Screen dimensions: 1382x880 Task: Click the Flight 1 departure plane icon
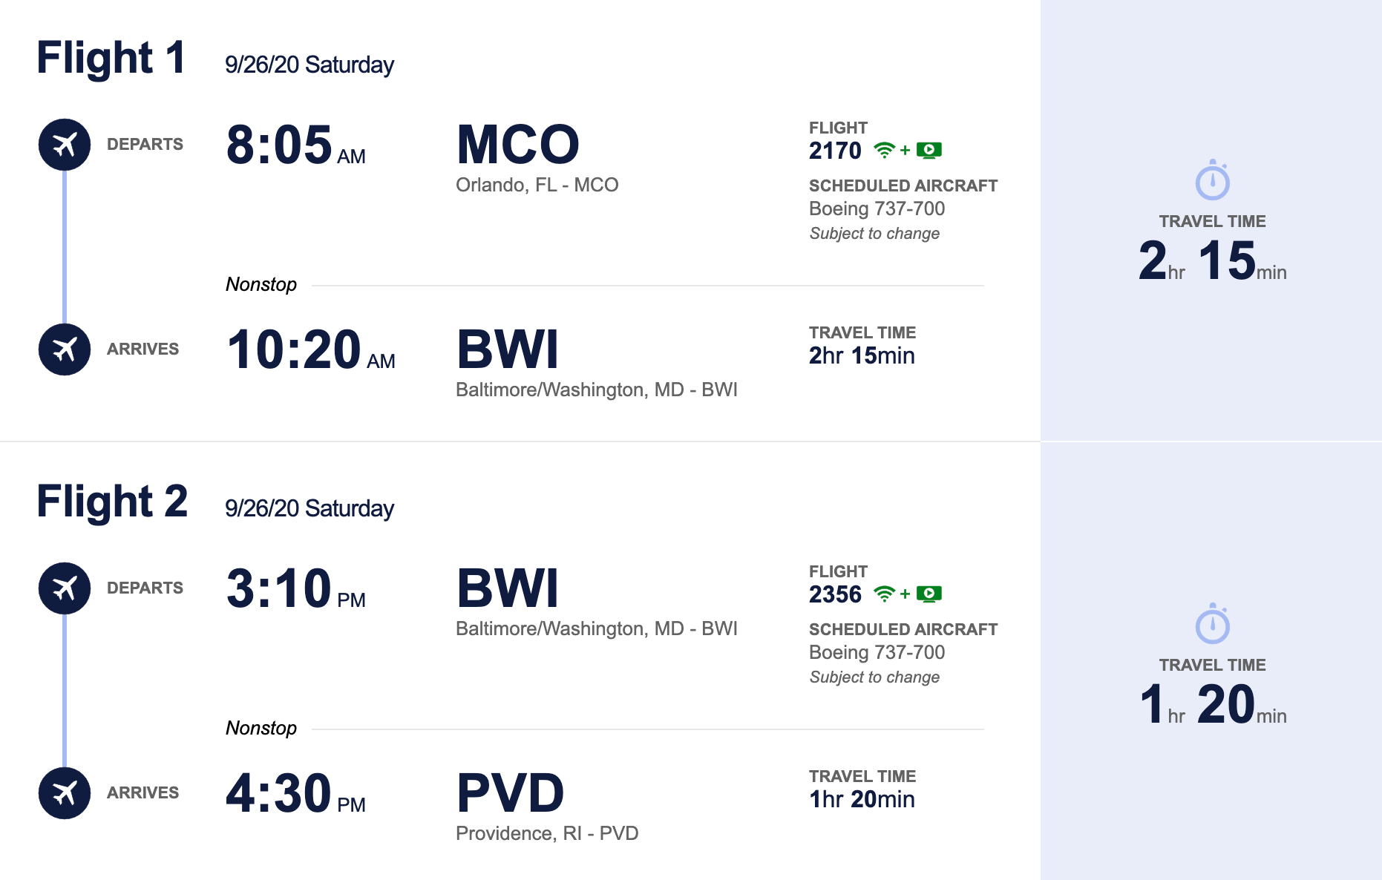click(x=65, y=145)
